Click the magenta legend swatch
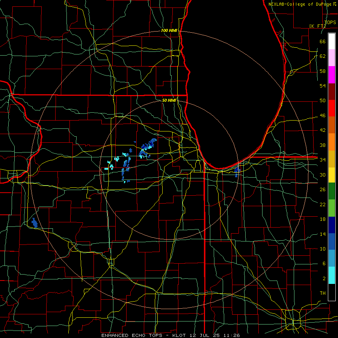The height and width of the screenshot is (338, 338). click(332, 75)
